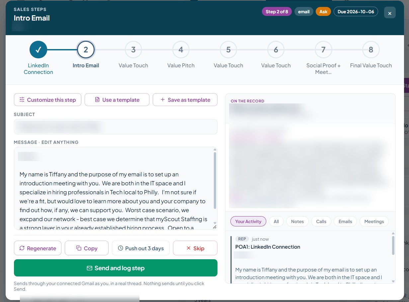
Task: Click the email channel badge
Action: click(304, 12)
